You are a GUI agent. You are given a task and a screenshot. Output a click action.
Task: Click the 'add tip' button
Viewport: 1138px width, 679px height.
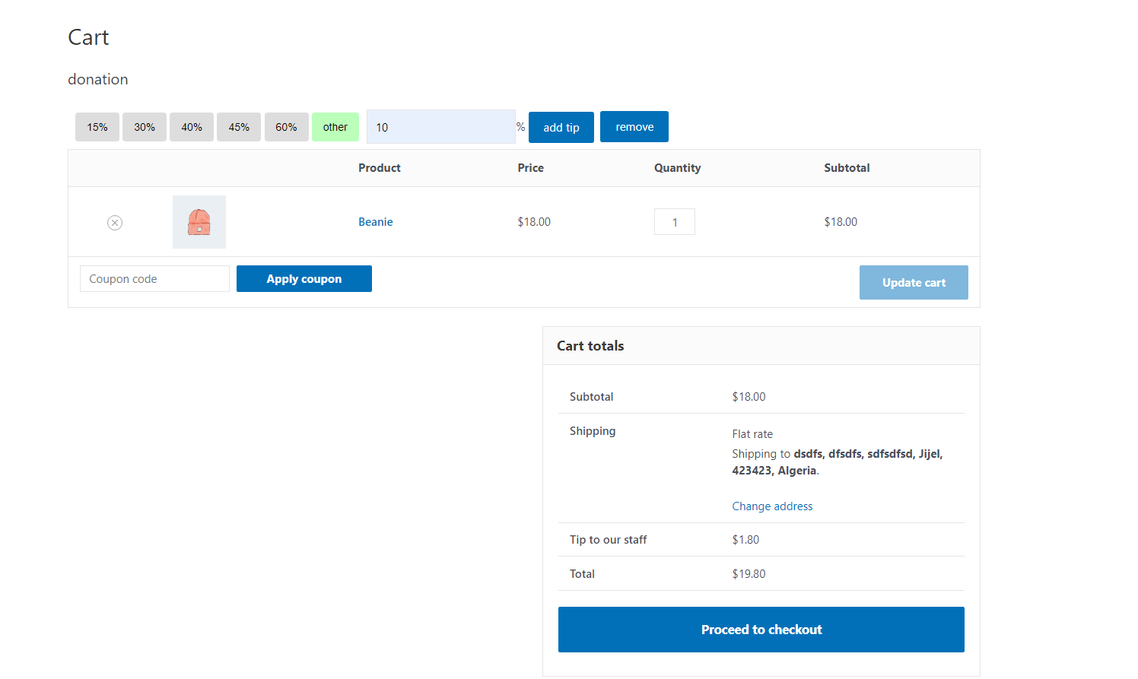coord(561,126)
